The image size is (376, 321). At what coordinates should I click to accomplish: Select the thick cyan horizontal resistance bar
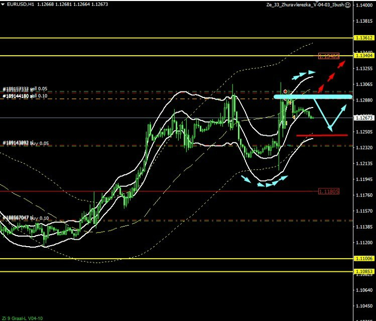pyautogui.click(x=312, y=96)
